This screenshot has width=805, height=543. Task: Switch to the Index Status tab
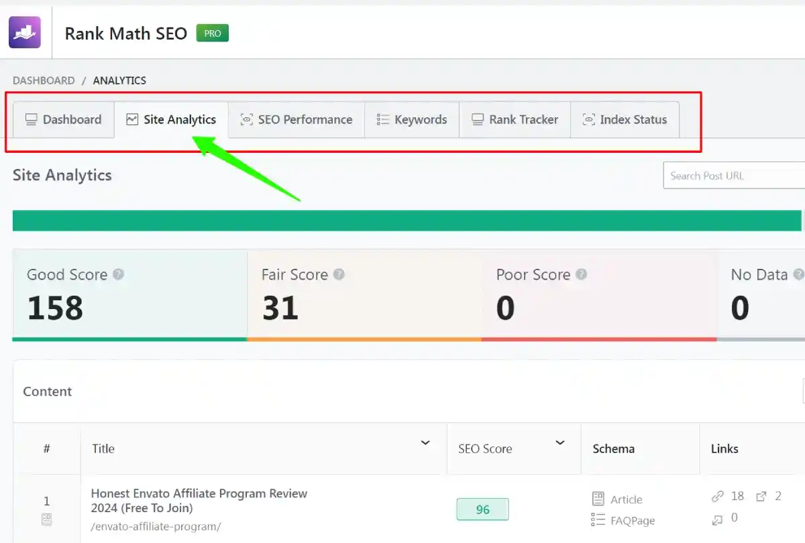coord(625,119)
